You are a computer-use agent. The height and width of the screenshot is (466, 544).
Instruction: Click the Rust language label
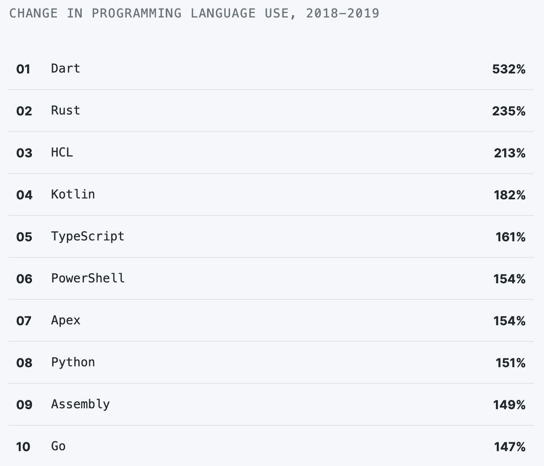(x=66, y=111)
